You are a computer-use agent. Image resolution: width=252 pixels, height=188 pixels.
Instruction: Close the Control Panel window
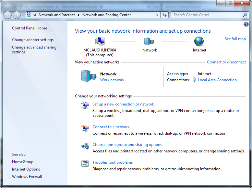[242, 3]
